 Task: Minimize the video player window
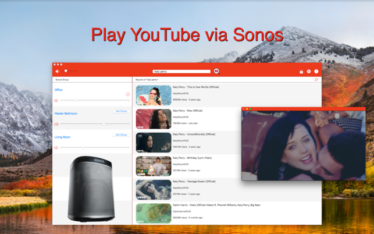[x=247, y=109]
